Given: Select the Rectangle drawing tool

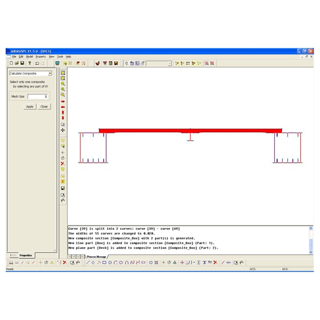Looking at the screenshot, I should [x=105, y=262].
